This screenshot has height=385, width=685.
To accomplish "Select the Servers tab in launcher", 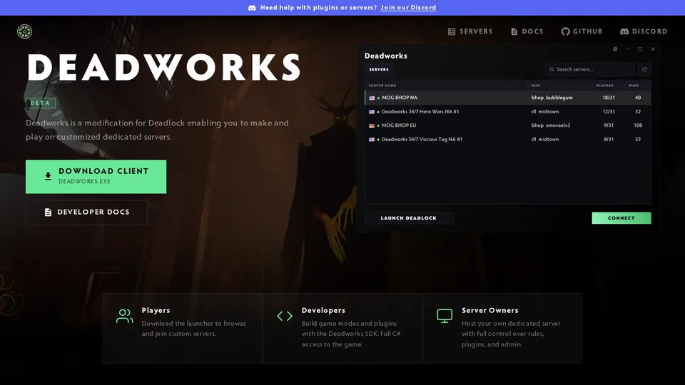I will 379,69.
